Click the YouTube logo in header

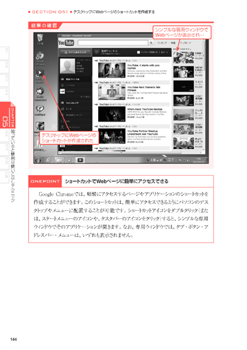coord(66,43)
